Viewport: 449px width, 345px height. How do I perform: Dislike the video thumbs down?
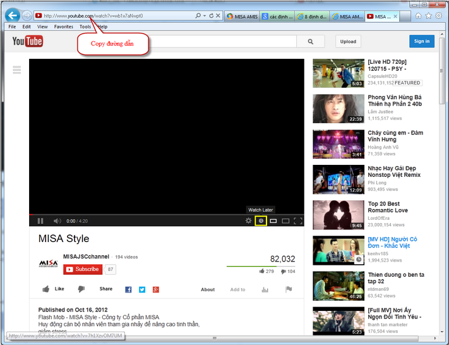pos(81,289)
